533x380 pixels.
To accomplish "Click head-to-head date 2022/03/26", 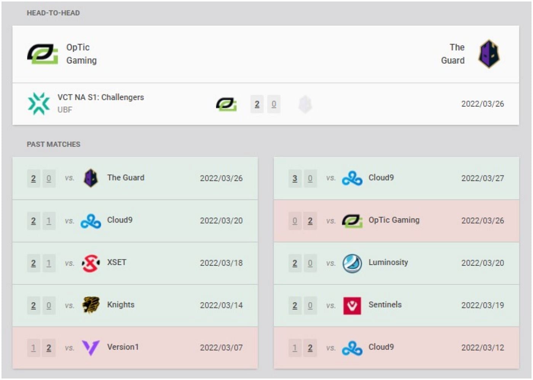I will [483, 104].
